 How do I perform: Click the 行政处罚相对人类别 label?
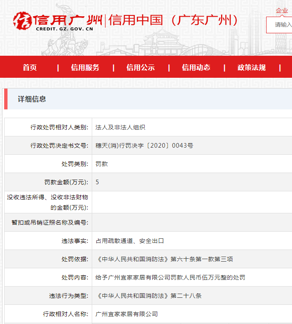[x=59, y=127]
